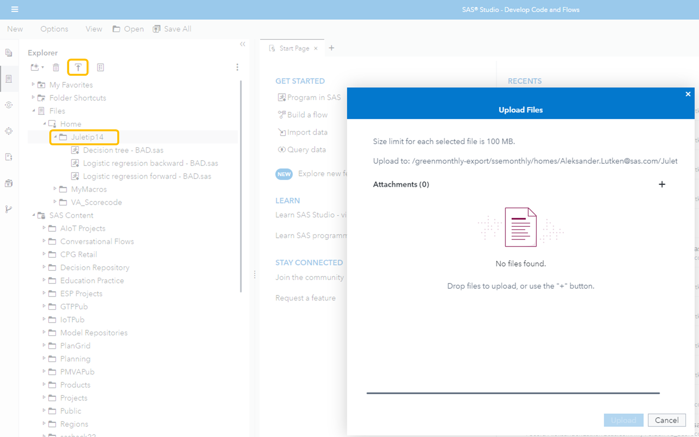This screenshot has width=699, height=437.
Task: Click the Open folder toolbar item
Action: point(128,29)
